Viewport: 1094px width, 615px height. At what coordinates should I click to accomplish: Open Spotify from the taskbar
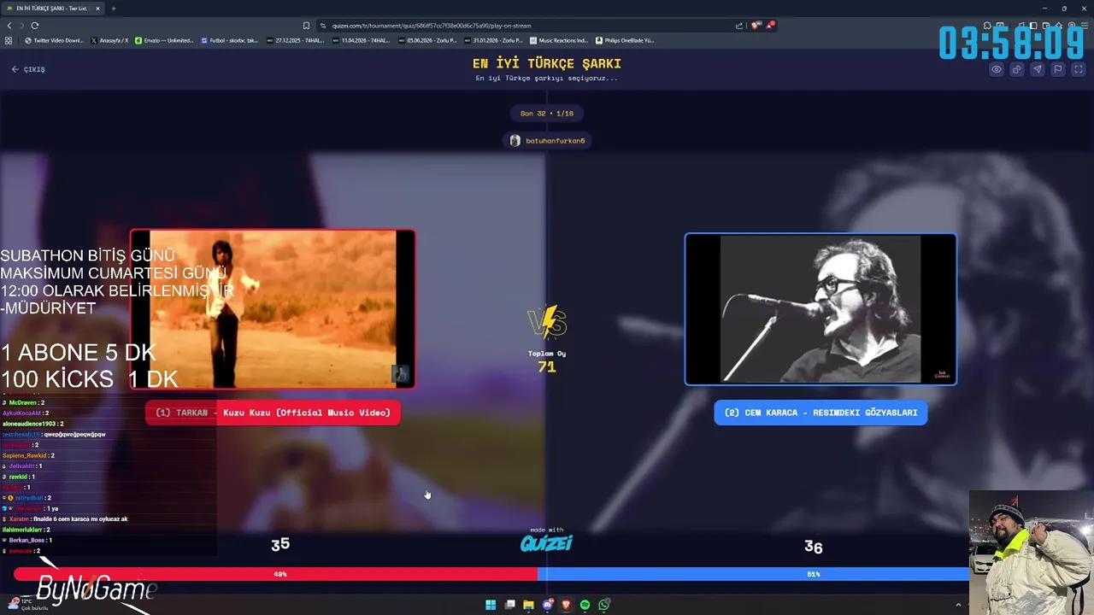coord(585,605)
